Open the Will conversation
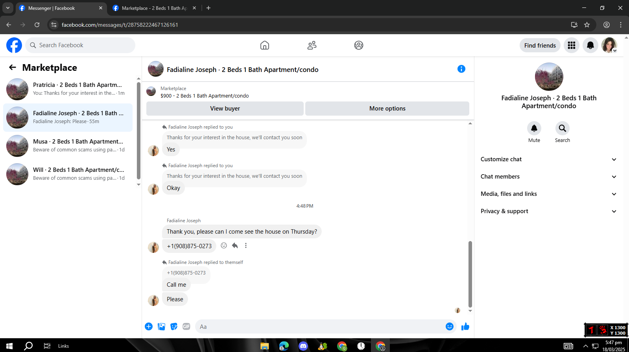The height and width of the screenshot is (352, 629). pyautogui.click(x=68, y=174)
